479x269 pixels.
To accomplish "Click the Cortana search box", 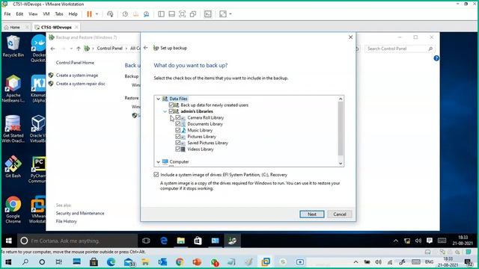I will point(77,241).
